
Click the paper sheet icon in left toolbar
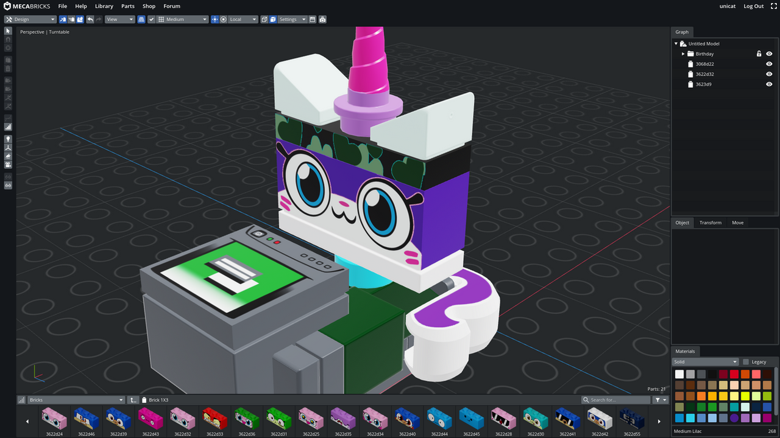click(x=8, y=60)
